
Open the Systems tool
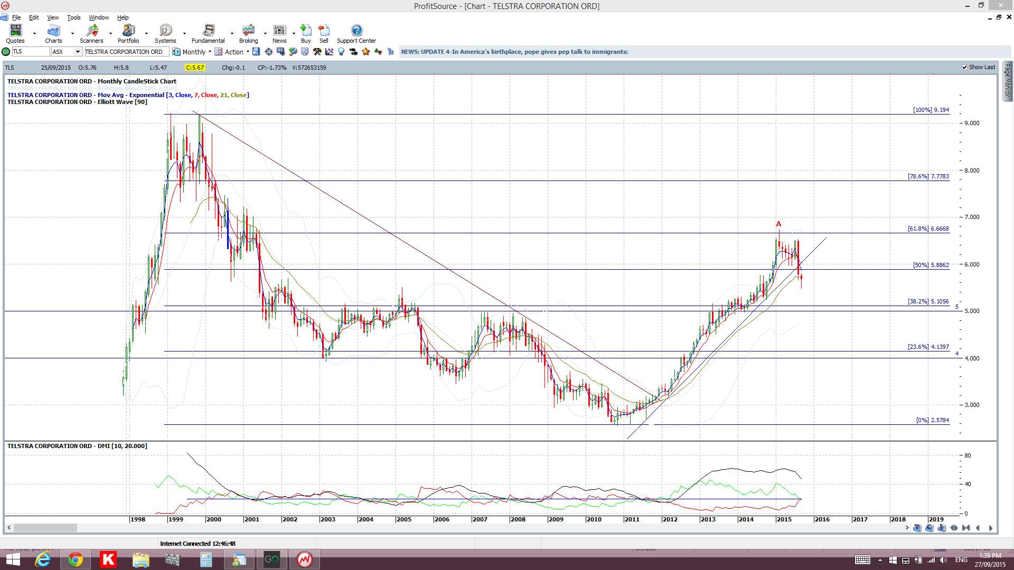pos(165,33)
